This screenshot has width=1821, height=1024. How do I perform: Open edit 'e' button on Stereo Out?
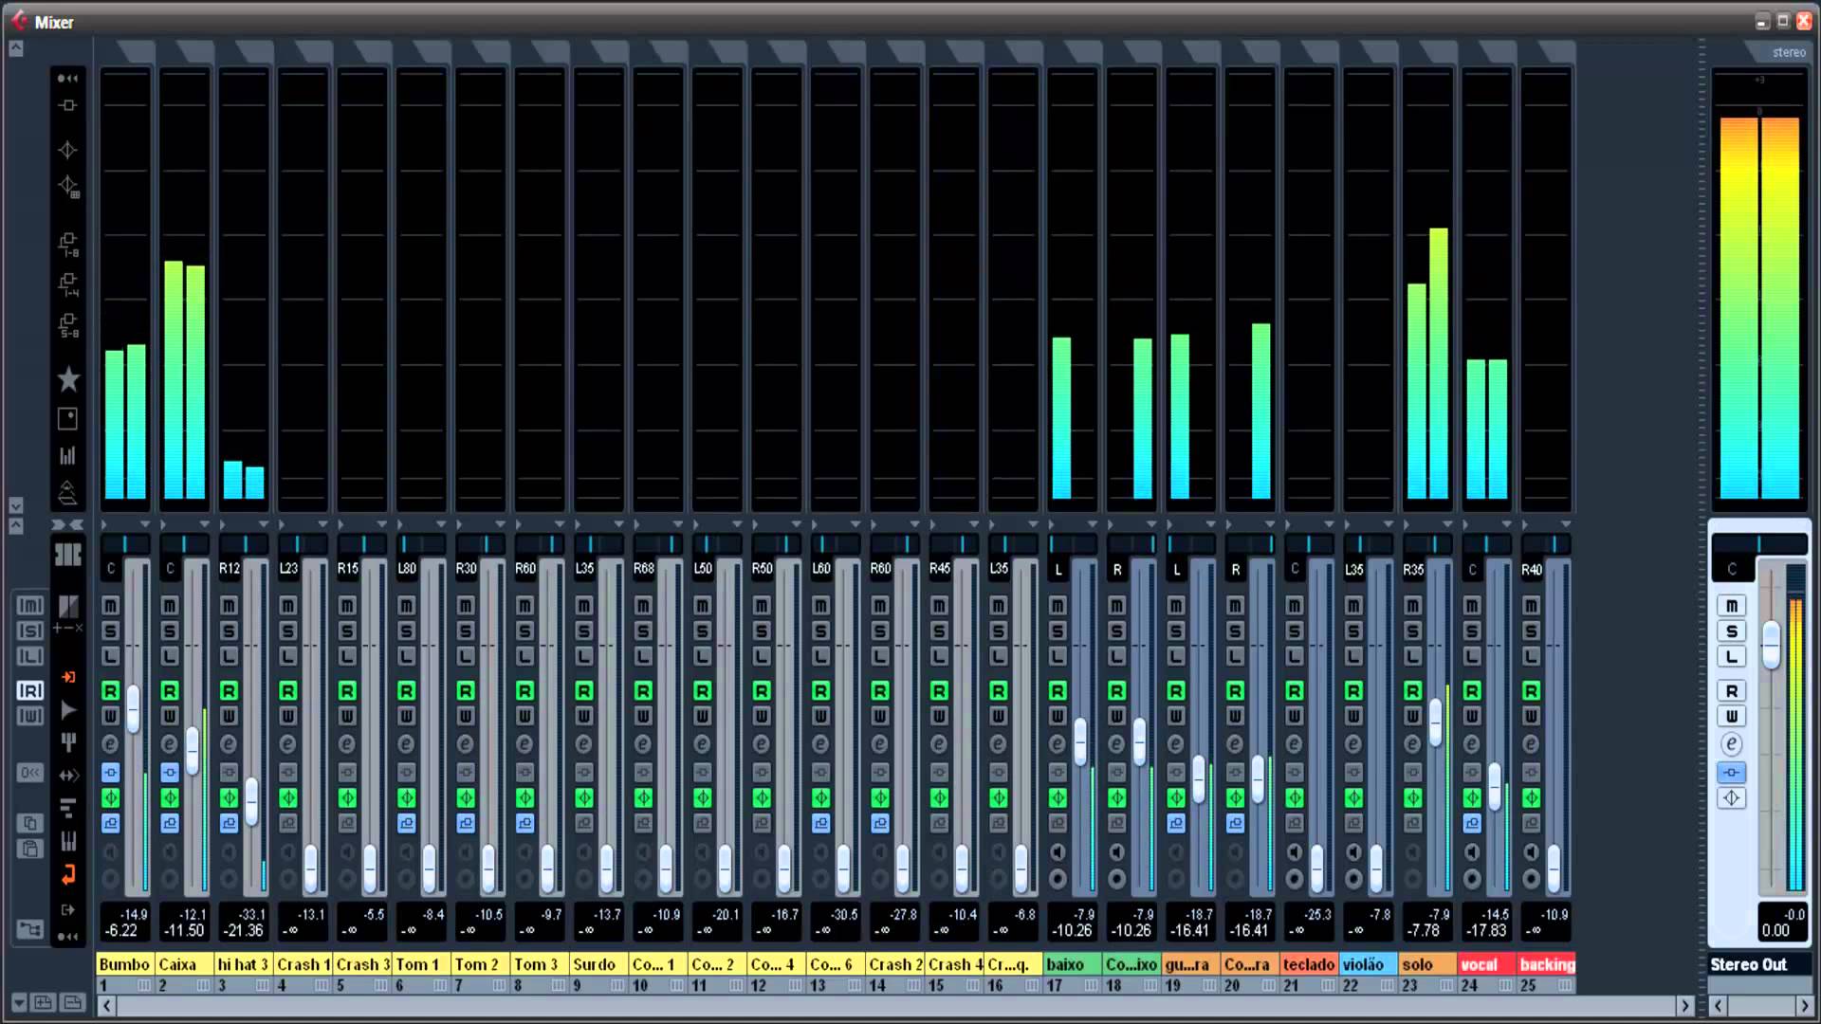(x=1732, y=744)
